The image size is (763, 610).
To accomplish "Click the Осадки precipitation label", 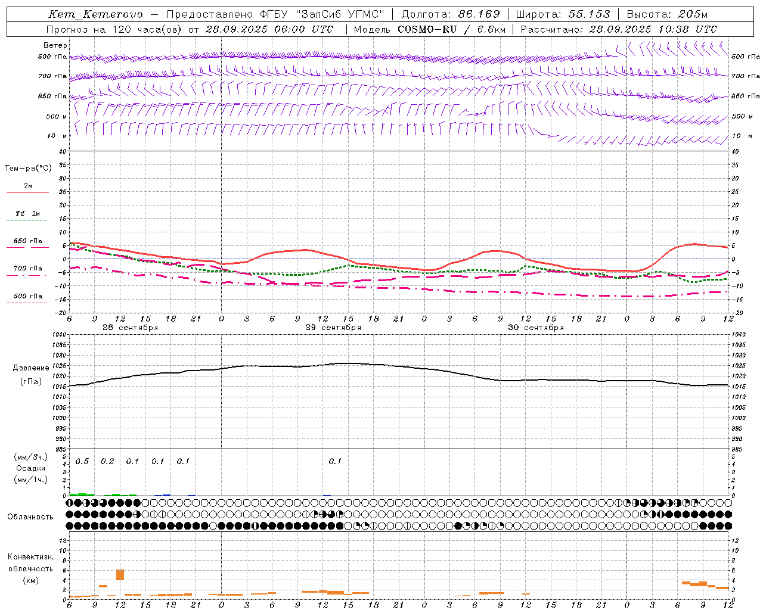I will pos(31,468).
